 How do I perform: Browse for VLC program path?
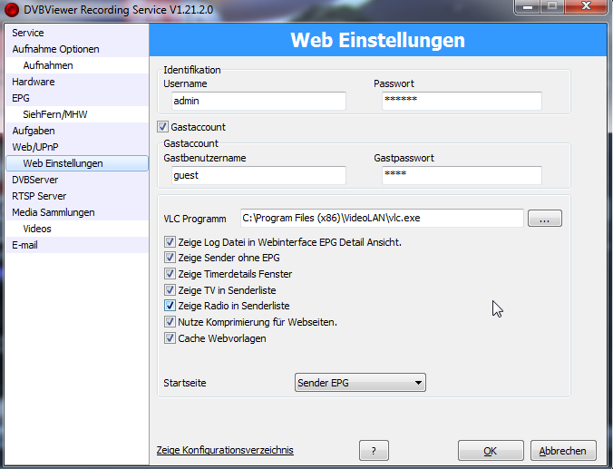544,219
